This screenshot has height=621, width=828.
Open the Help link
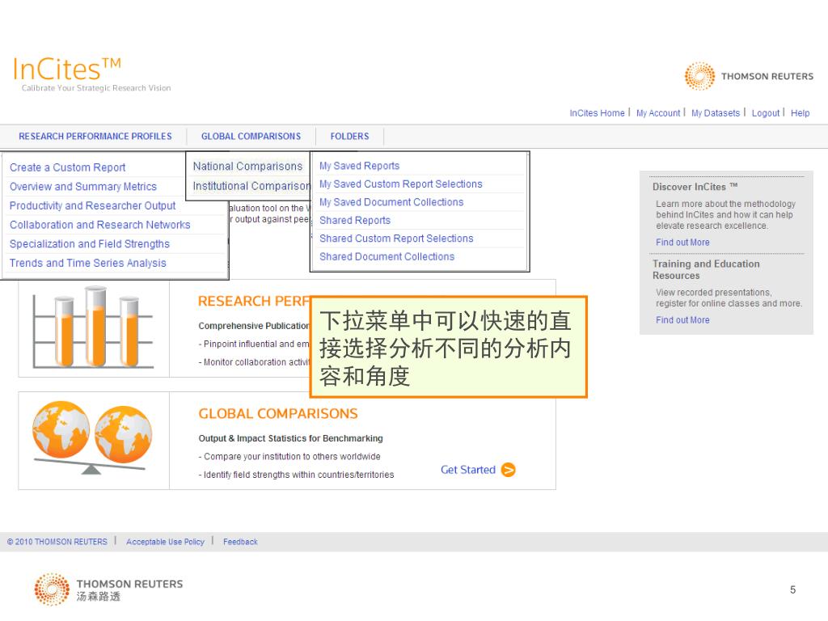pos(800,113)
